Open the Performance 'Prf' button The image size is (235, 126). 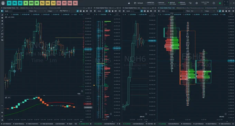point(64,3)
